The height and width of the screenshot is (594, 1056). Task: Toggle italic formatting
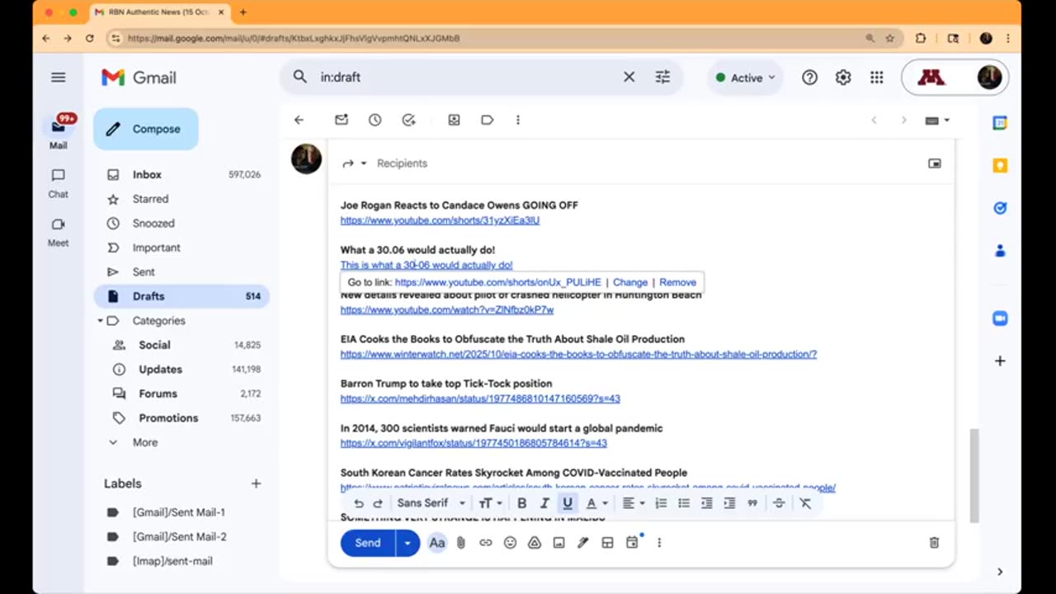tap(544, 503)
